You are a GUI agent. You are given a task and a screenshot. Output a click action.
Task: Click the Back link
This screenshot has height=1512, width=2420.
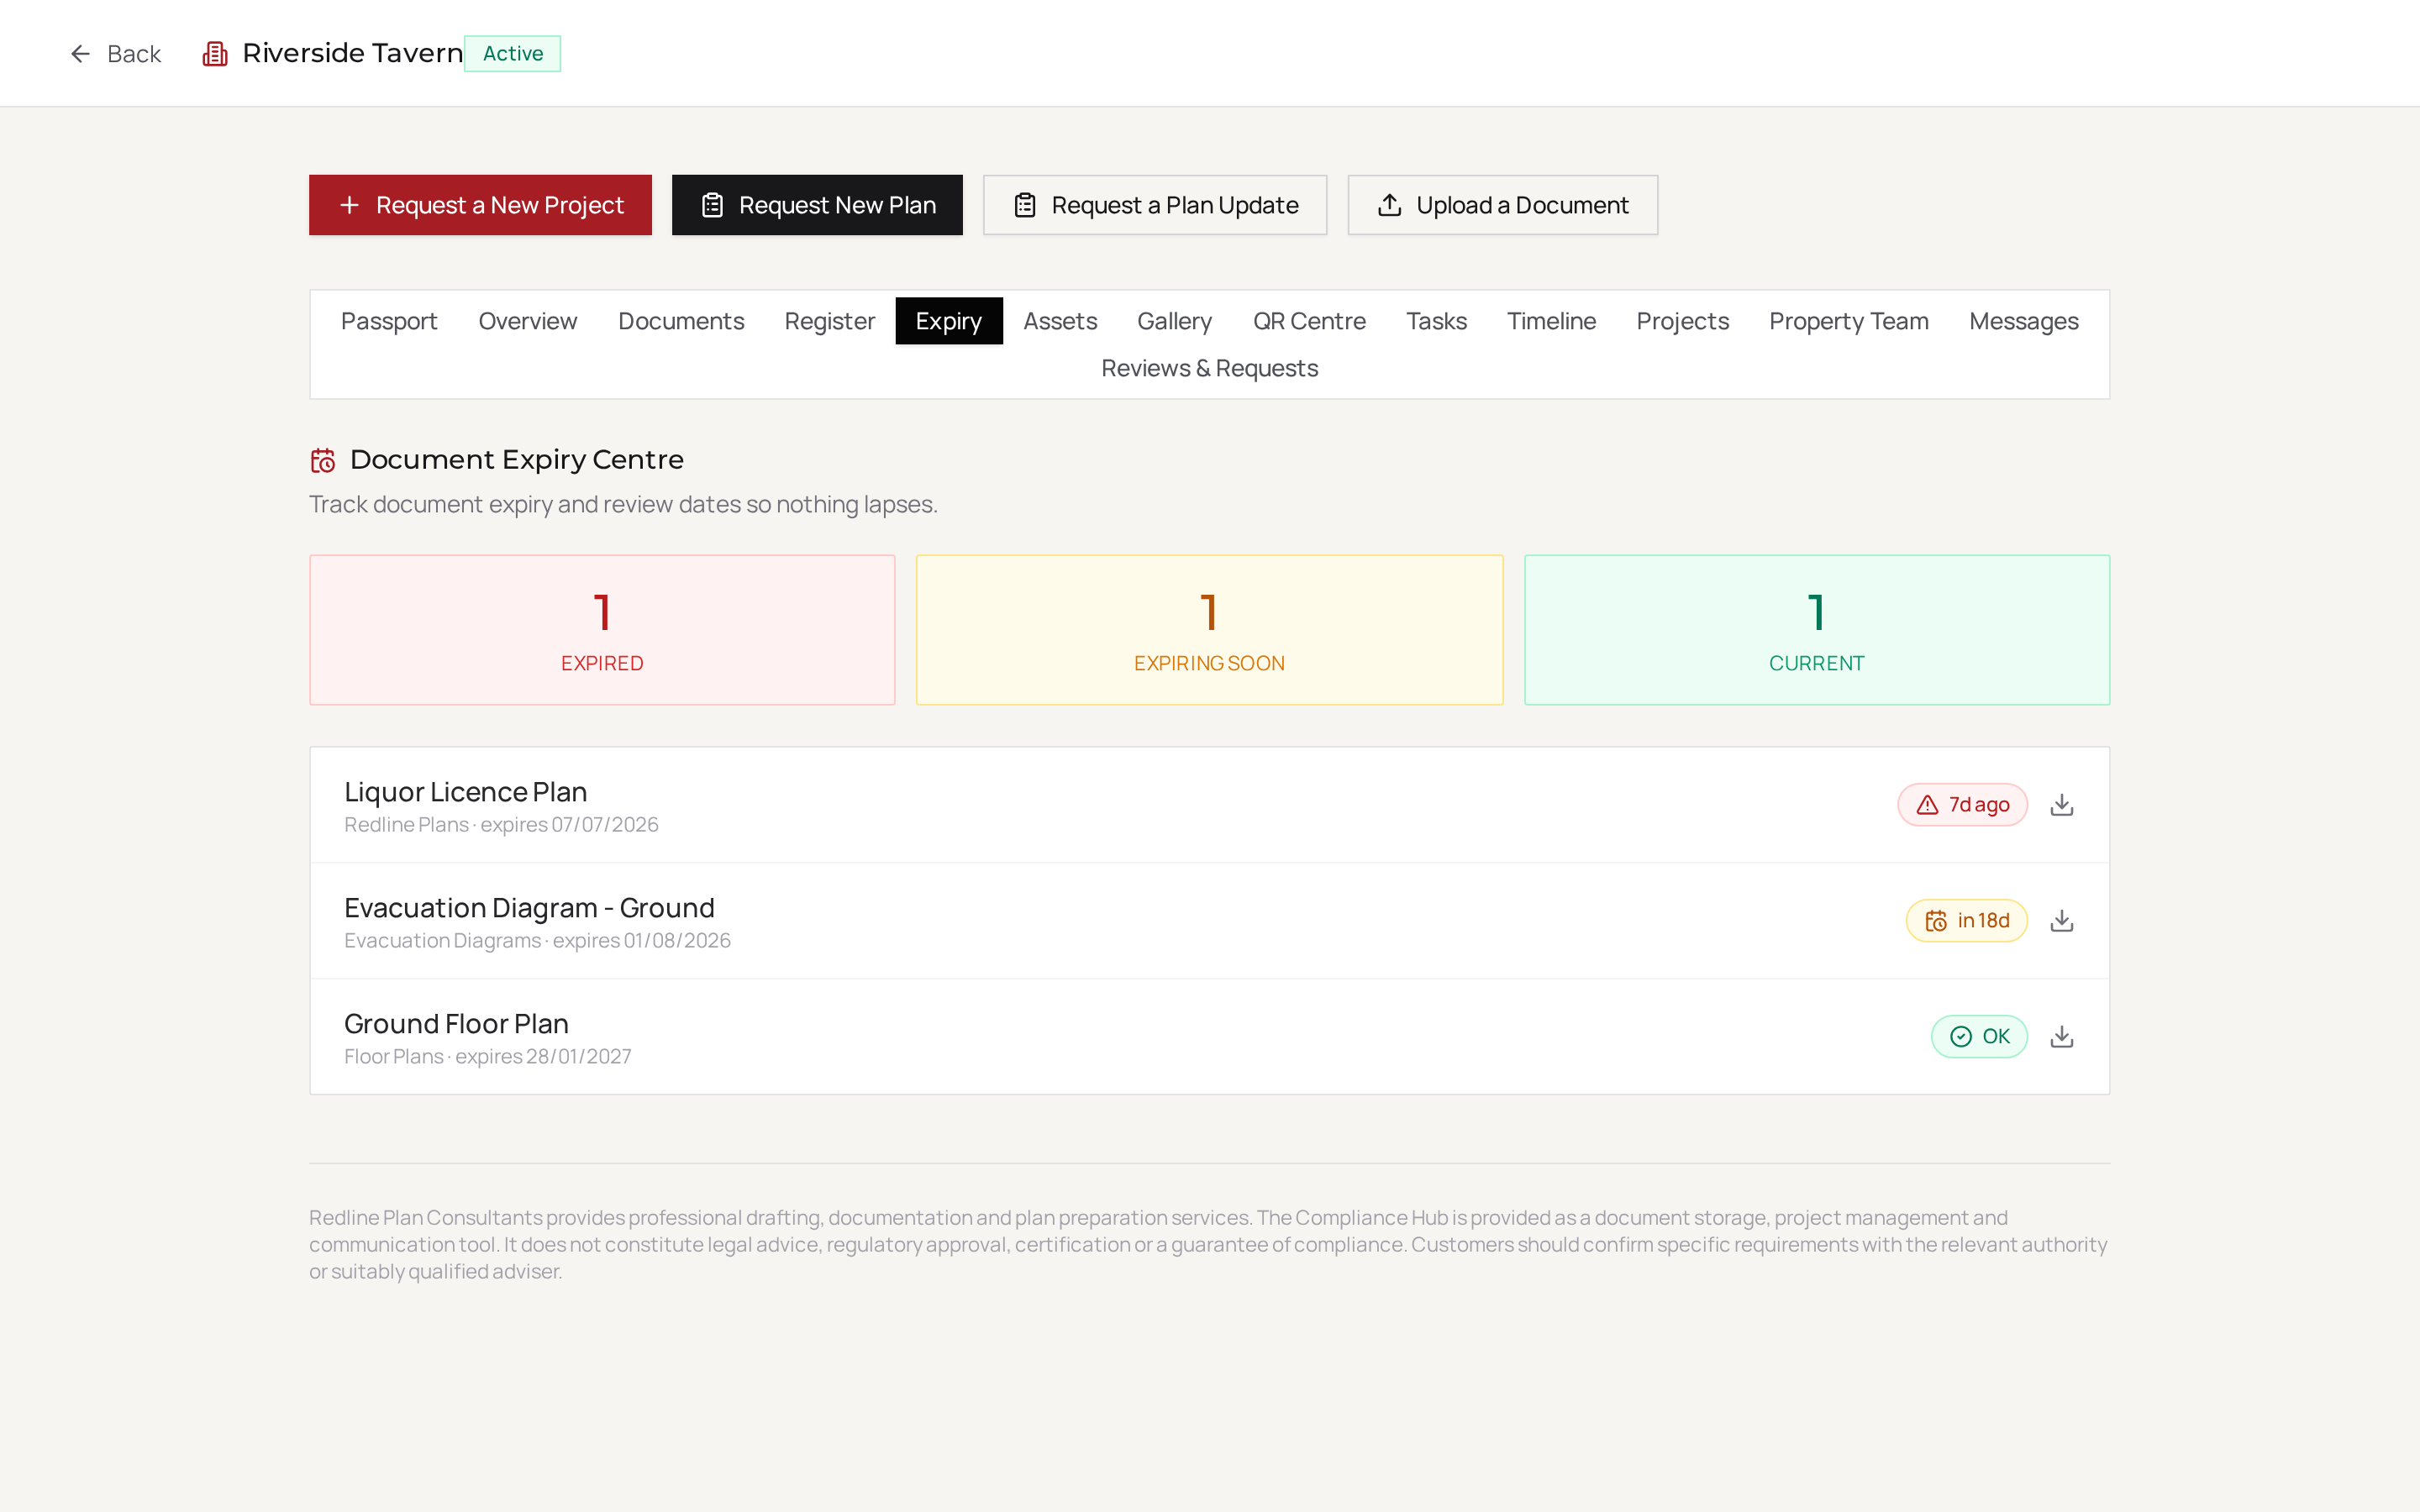coord(115,54)
